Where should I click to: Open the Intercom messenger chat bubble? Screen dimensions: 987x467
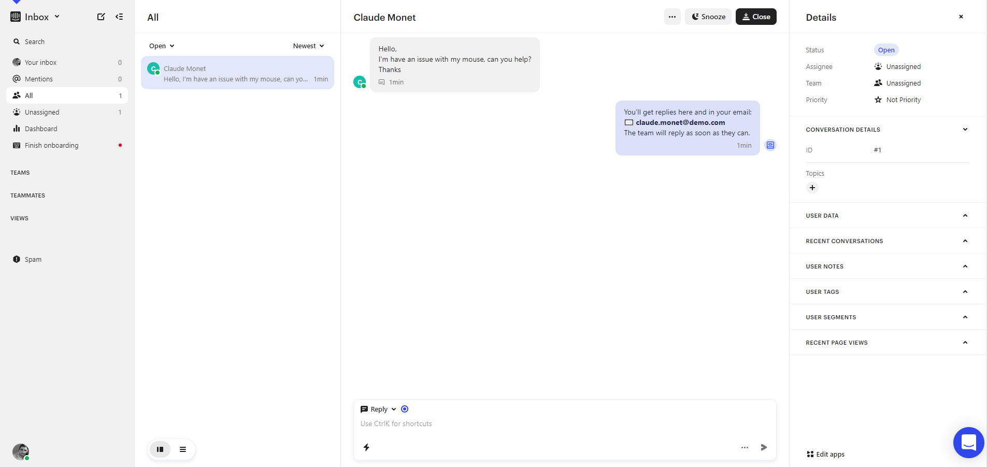coord(968,442)
